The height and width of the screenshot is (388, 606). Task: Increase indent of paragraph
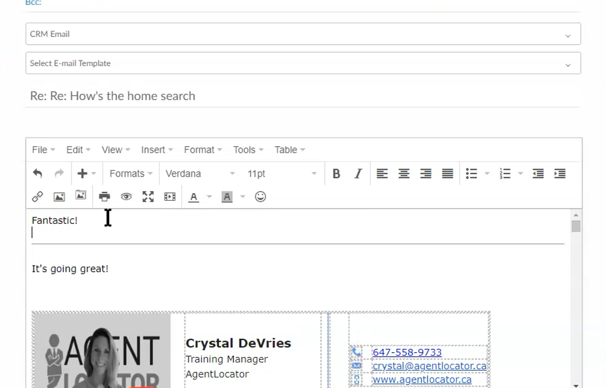tap(560, 174)
